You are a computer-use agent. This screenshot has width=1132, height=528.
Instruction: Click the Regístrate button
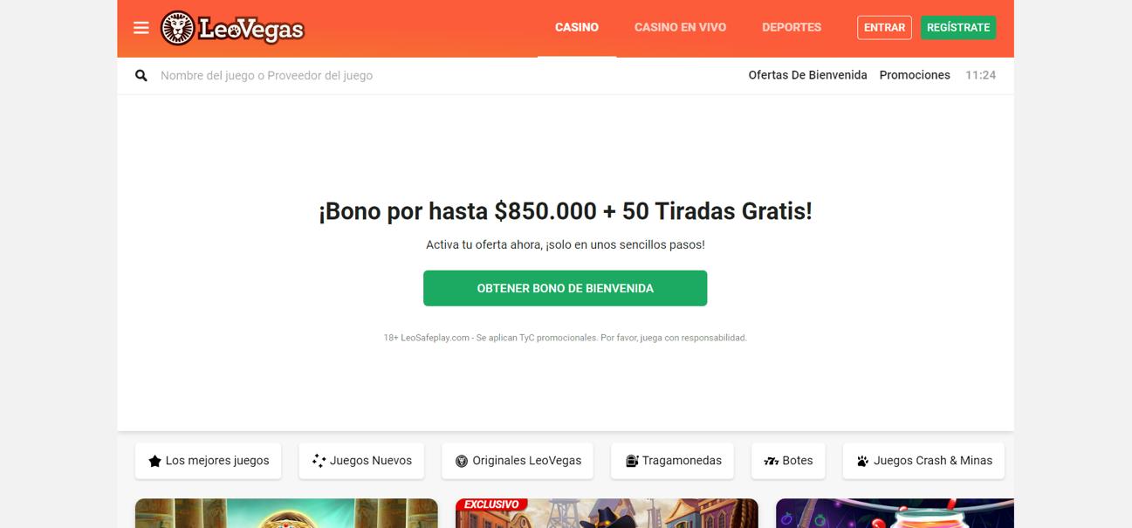click(958, 28)
